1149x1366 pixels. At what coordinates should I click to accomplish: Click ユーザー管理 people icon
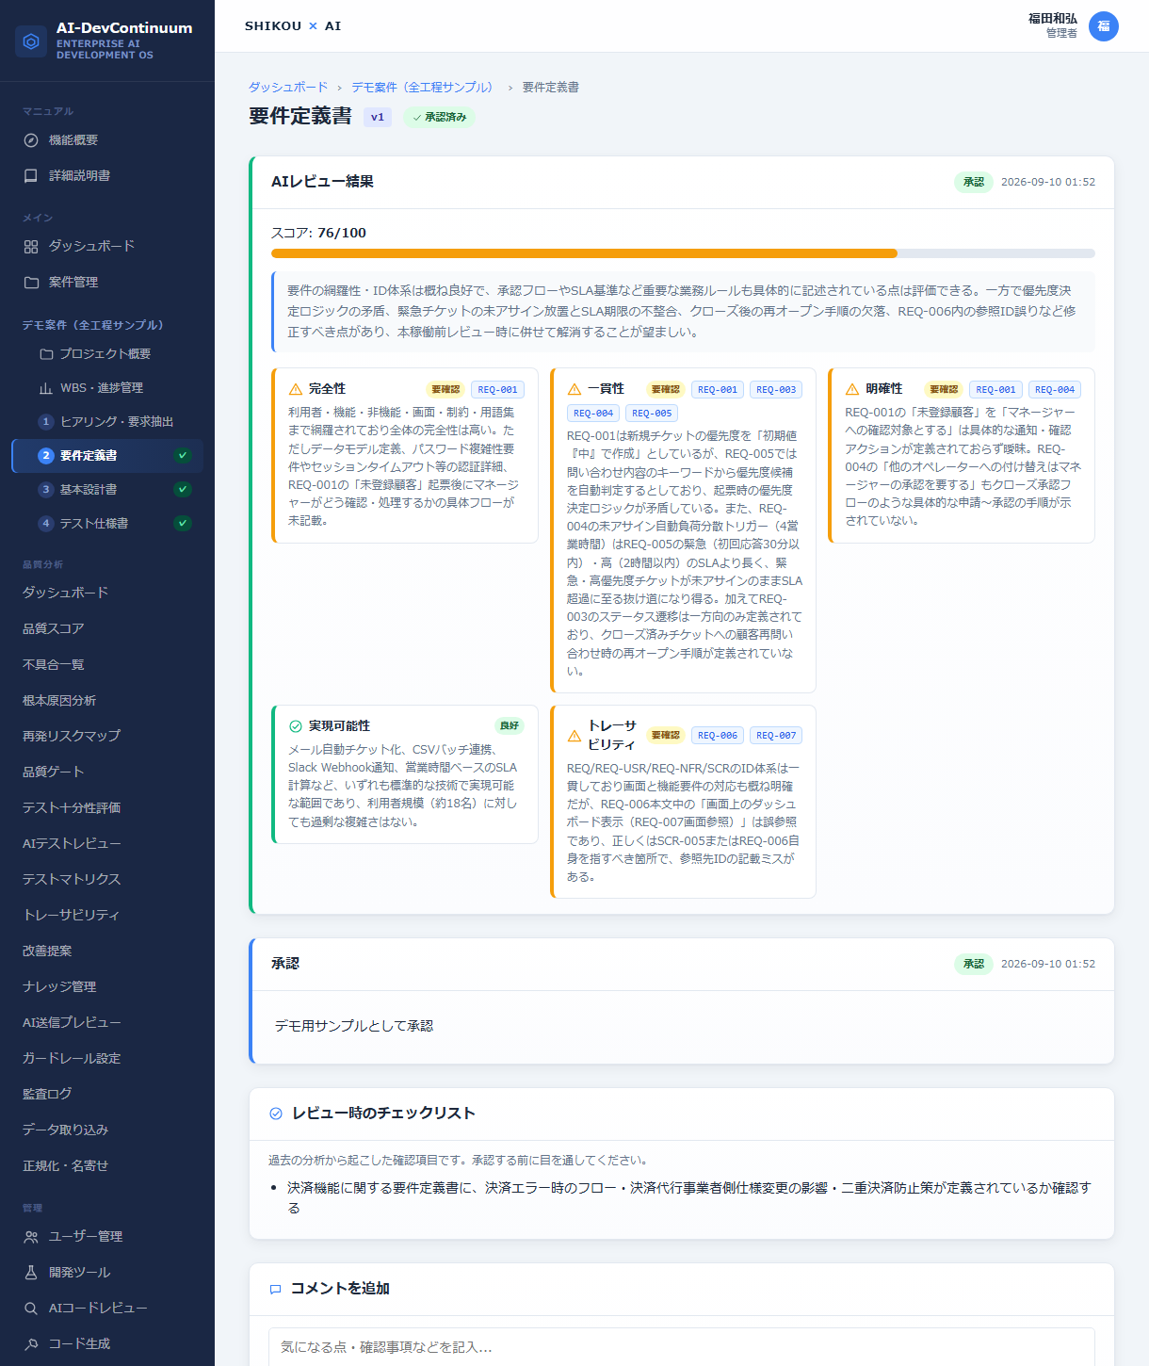pos(31,1237)
